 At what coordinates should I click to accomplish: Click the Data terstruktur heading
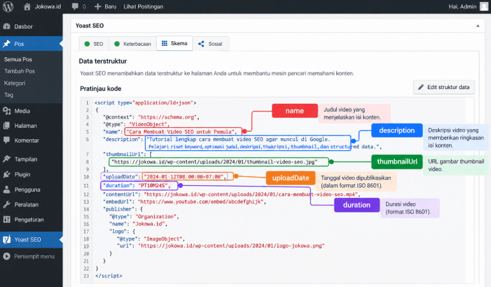103,61
